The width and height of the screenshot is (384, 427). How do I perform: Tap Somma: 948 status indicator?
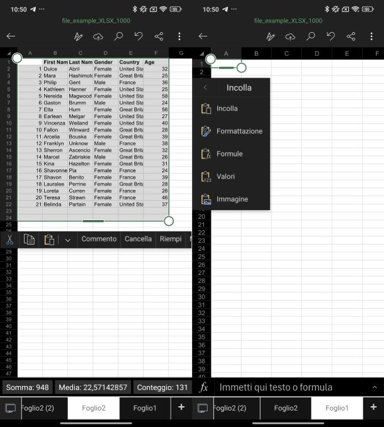[27, 387]
